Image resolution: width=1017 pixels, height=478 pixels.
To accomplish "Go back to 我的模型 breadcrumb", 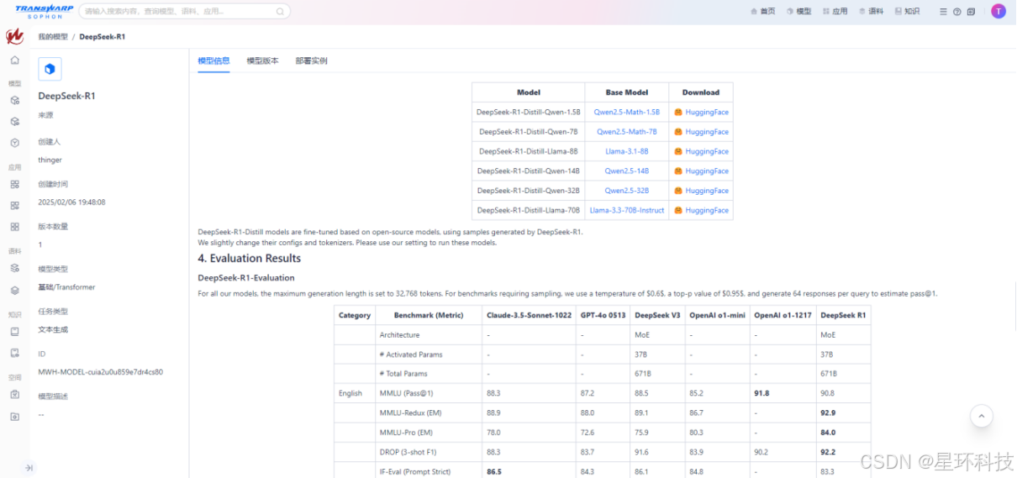I will pos(53,37).
